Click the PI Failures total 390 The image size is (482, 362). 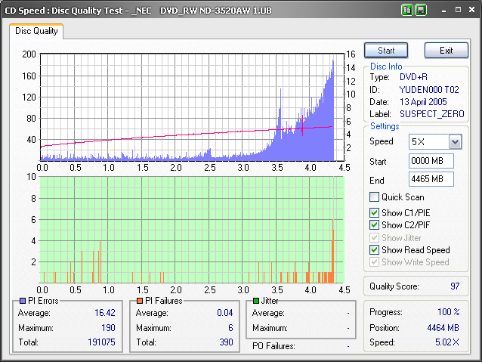pyautogui.click(x=226, y=342)
